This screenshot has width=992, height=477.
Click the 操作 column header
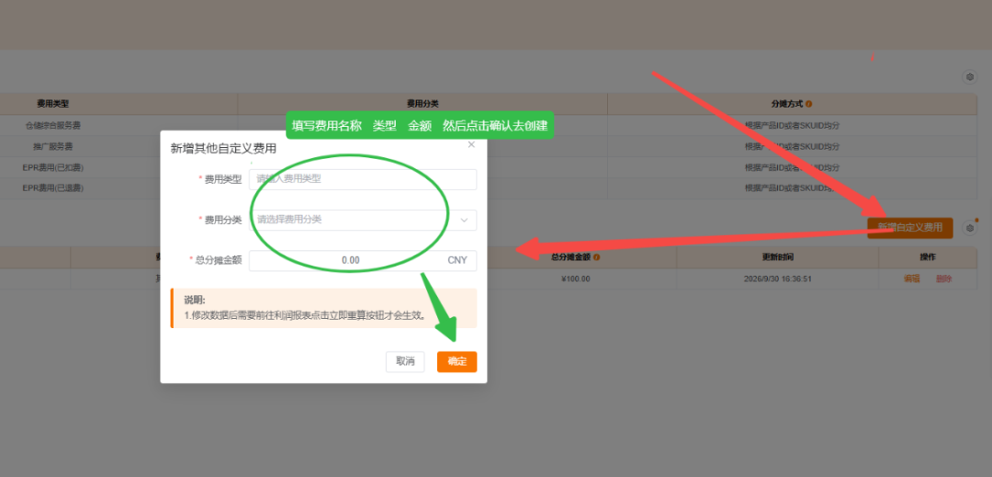pos(928,257)
